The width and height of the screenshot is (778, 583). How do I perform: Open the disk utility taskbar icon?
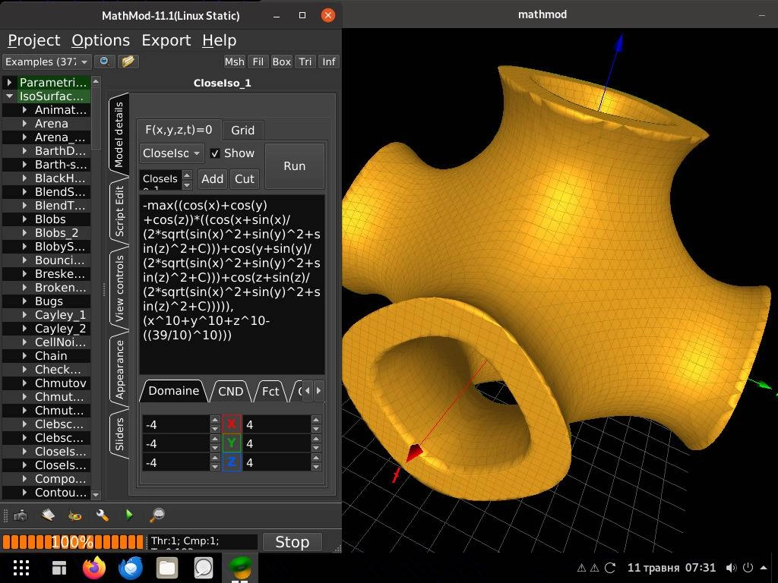(204, 568)
